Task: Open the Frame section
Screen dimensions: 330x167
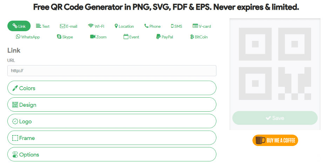Action: [x=112, y=138]
